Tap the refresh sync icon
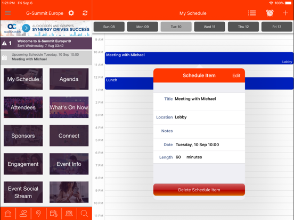The width and height of the screenshot is (294, 220). pyautogui.click(x=85, y=13)
